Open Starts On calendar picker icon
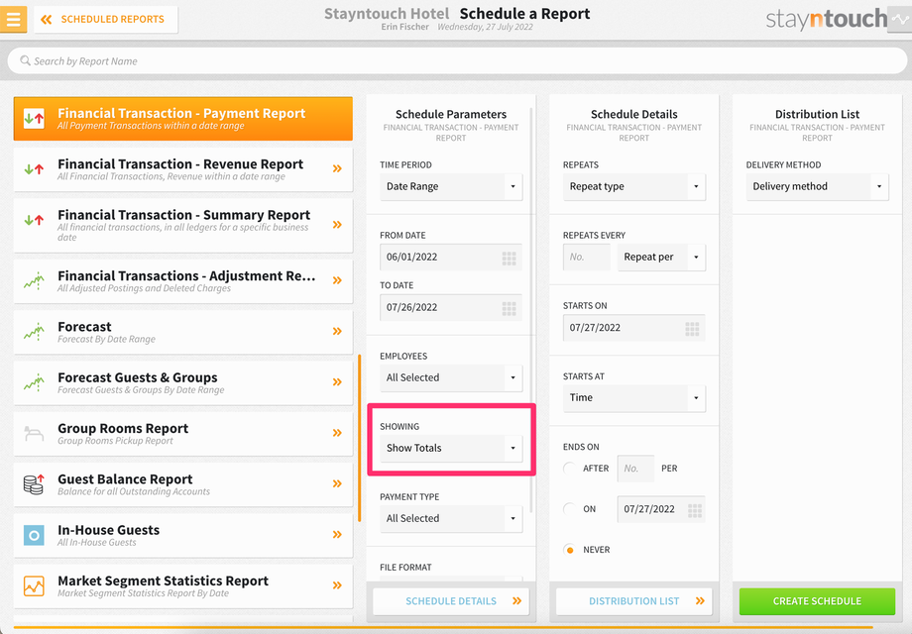This screenshot has width=912, height=634. point(692,329)
